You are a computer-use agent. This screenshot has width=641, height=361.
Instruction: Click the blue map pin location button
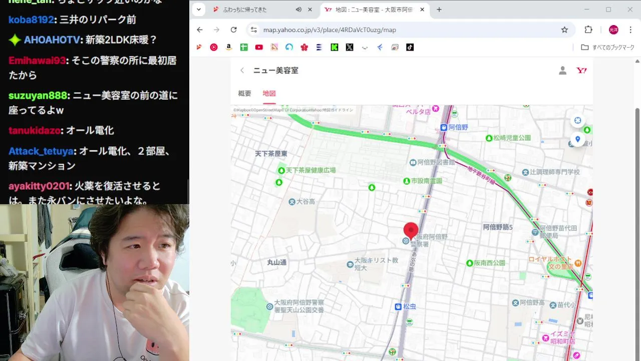point(577,139)
